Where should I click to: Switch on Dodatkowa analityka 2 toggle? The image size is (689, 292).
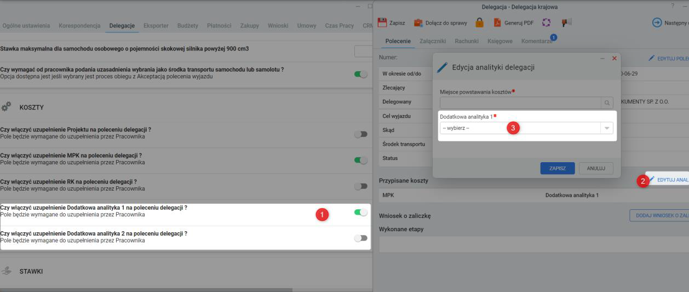(x=361, y=238)
